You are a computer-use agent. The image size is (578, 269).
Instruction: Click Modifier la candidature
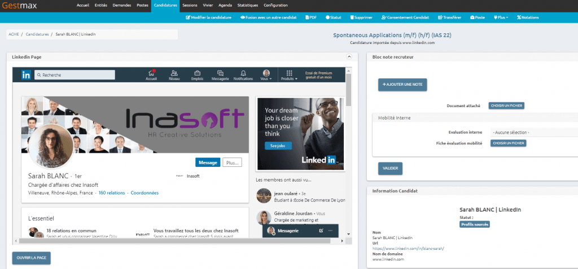click(209, 17)
